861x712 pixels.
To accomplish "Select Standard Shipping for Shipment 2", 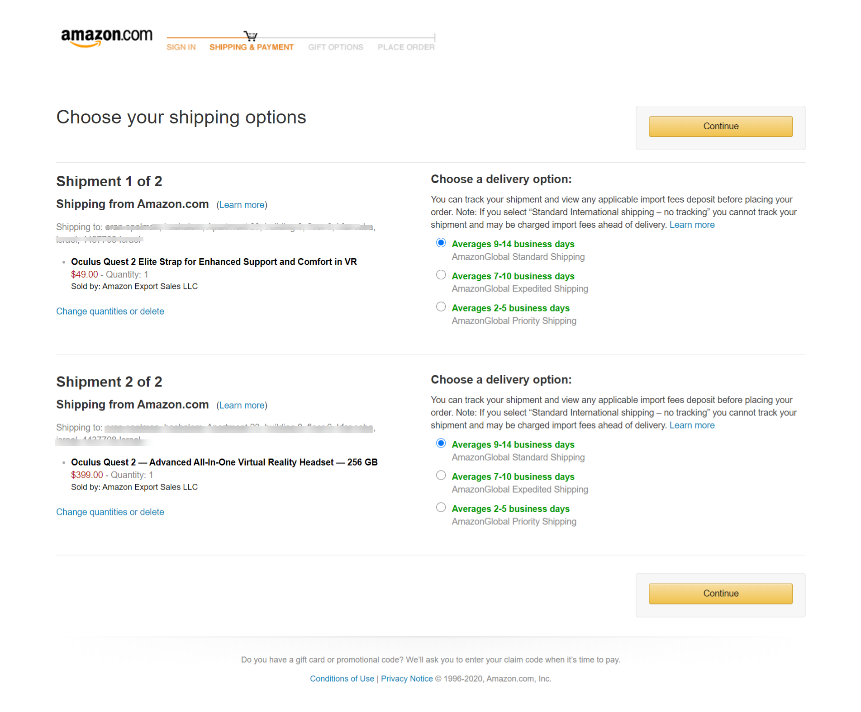I will [x=441, y=443].
